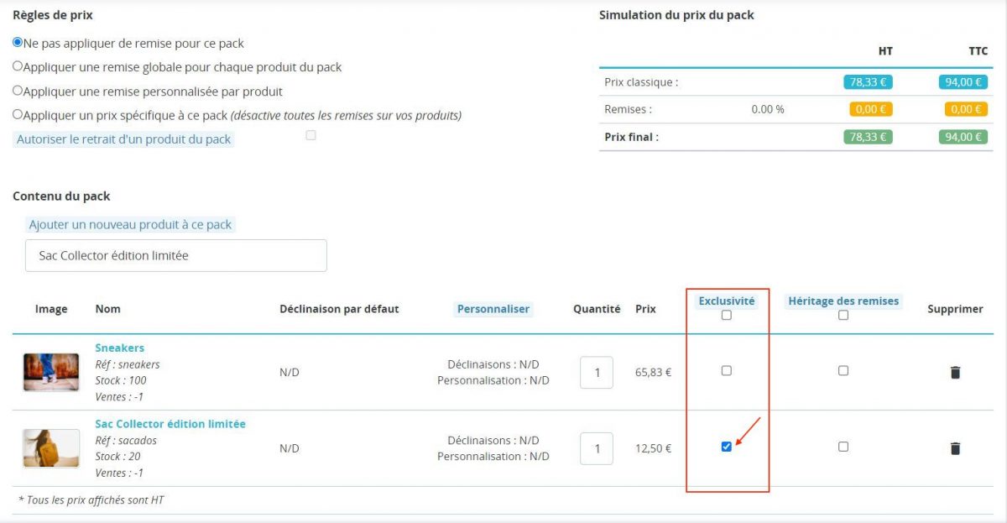Toggle the Exclusivité select-all header checkbox
Viewport: 1007px width, 523px height.
click(x=725, y=312)
